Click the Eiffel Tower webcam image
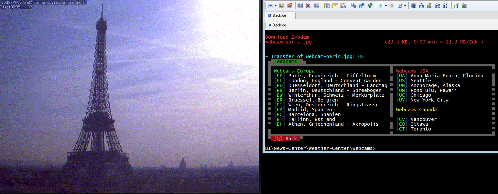 [129, 97]
